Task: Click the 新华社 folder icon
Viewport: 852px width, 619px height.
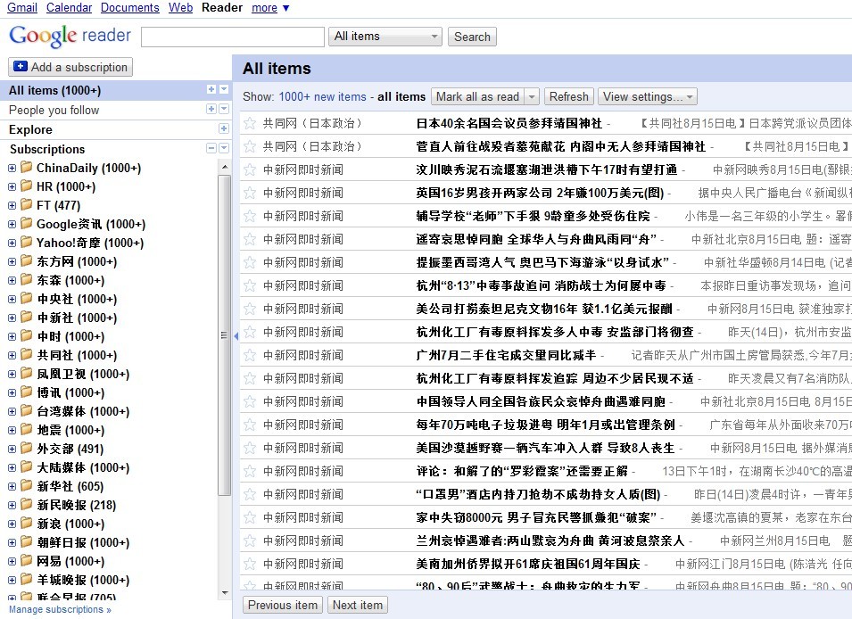Action: click(27, 486)
